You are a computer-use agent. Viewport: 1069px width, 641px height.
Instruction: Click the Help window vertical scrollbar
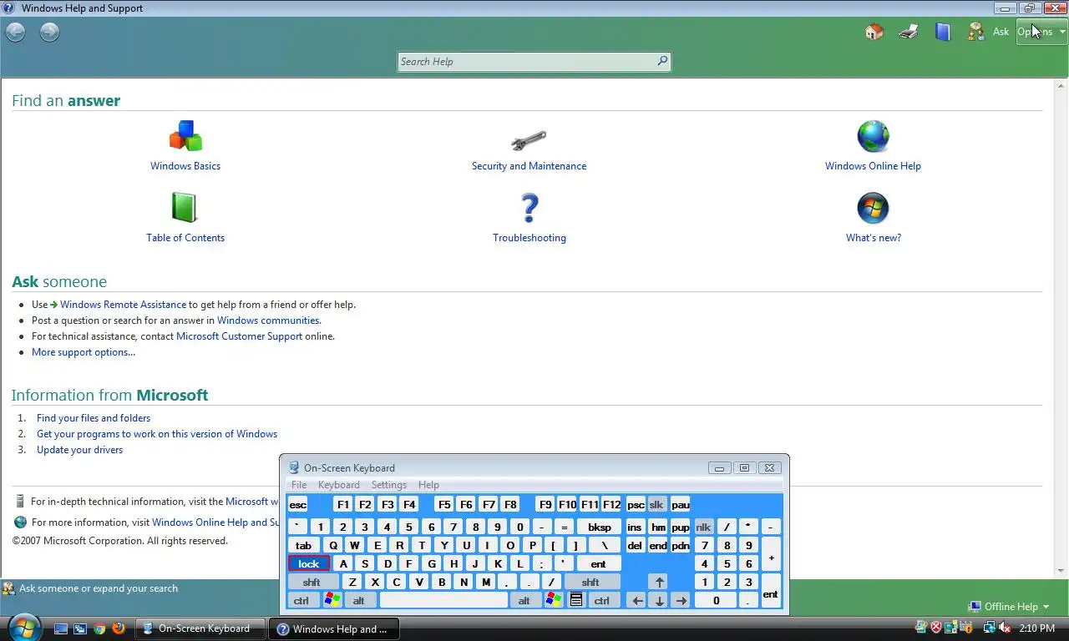click(x=1061, y=329)
